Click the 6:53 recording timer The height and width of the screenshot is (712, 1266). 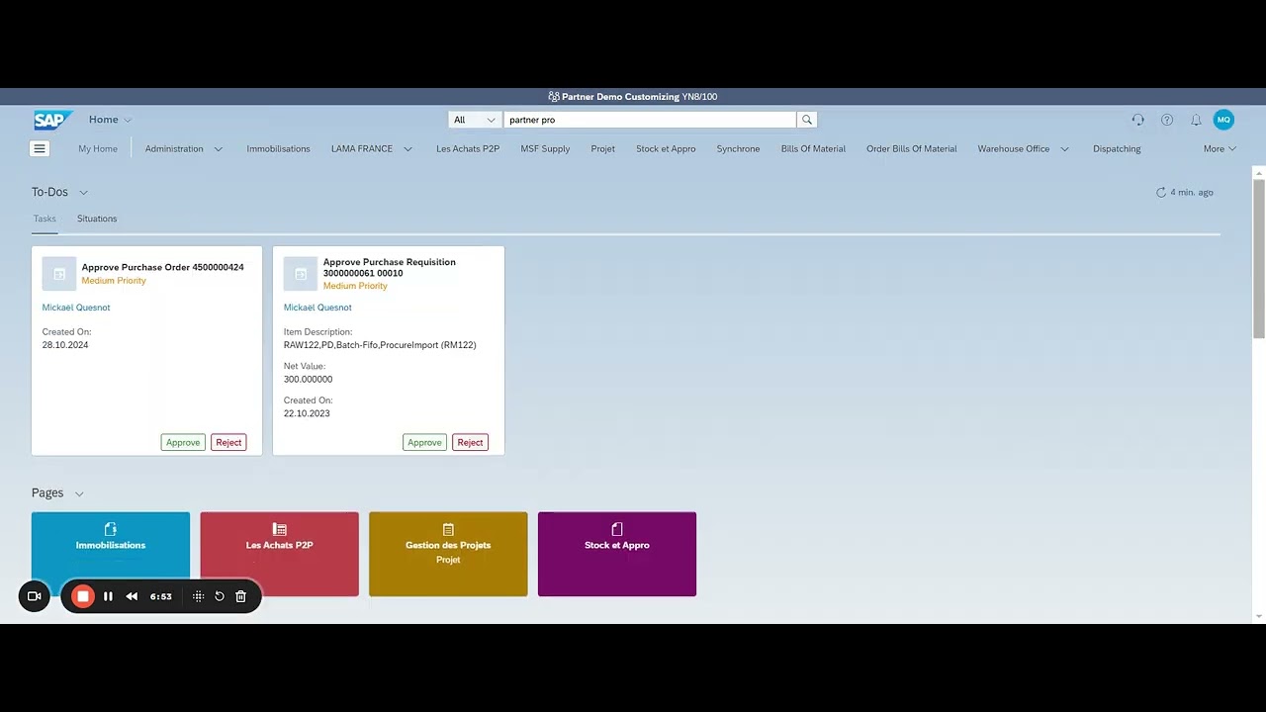pos(161,596)
